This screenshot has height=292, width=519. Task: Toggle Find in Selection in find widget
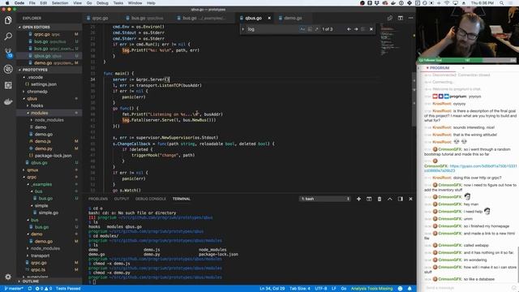coord(363,29)
